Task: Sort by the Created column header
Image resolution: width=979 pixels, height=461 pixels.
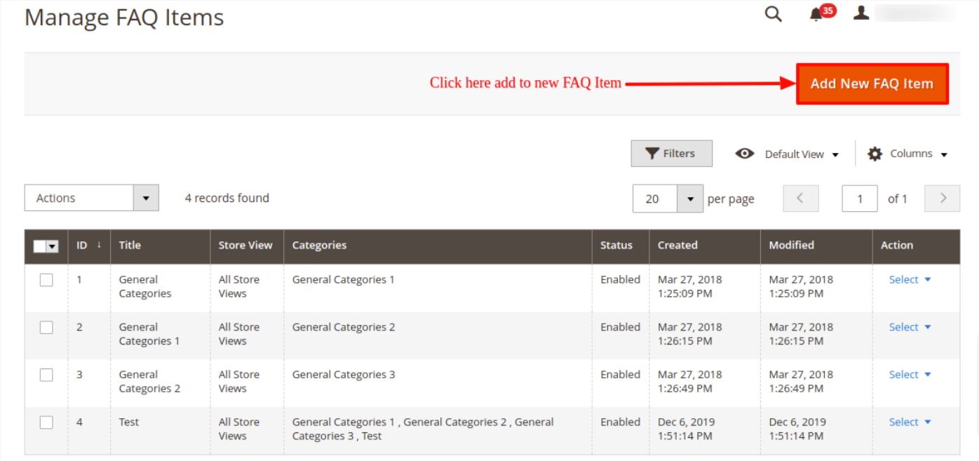Action: [677, 246]
